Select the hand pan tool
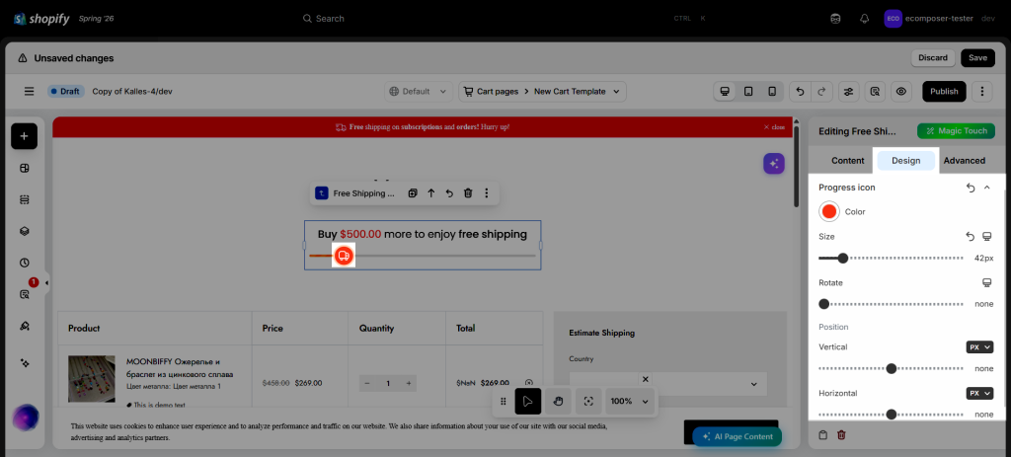This screenshot has width=1011, height=457. pyautogui.click(x=559, y=402)
